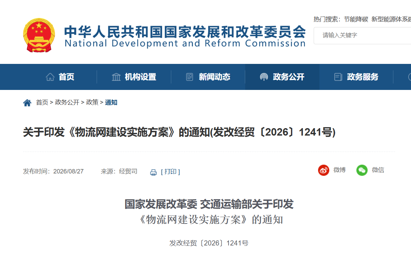Click the document icon beside 政务服务
Screen dimensions: 411x260
click(x=338, y=77)
